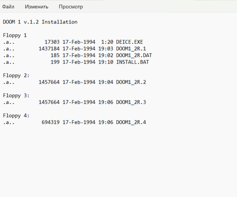Open the Просмотр menu
Image resolution: width=237 pixels, height=197 pixels.
[x=71, y=7]
